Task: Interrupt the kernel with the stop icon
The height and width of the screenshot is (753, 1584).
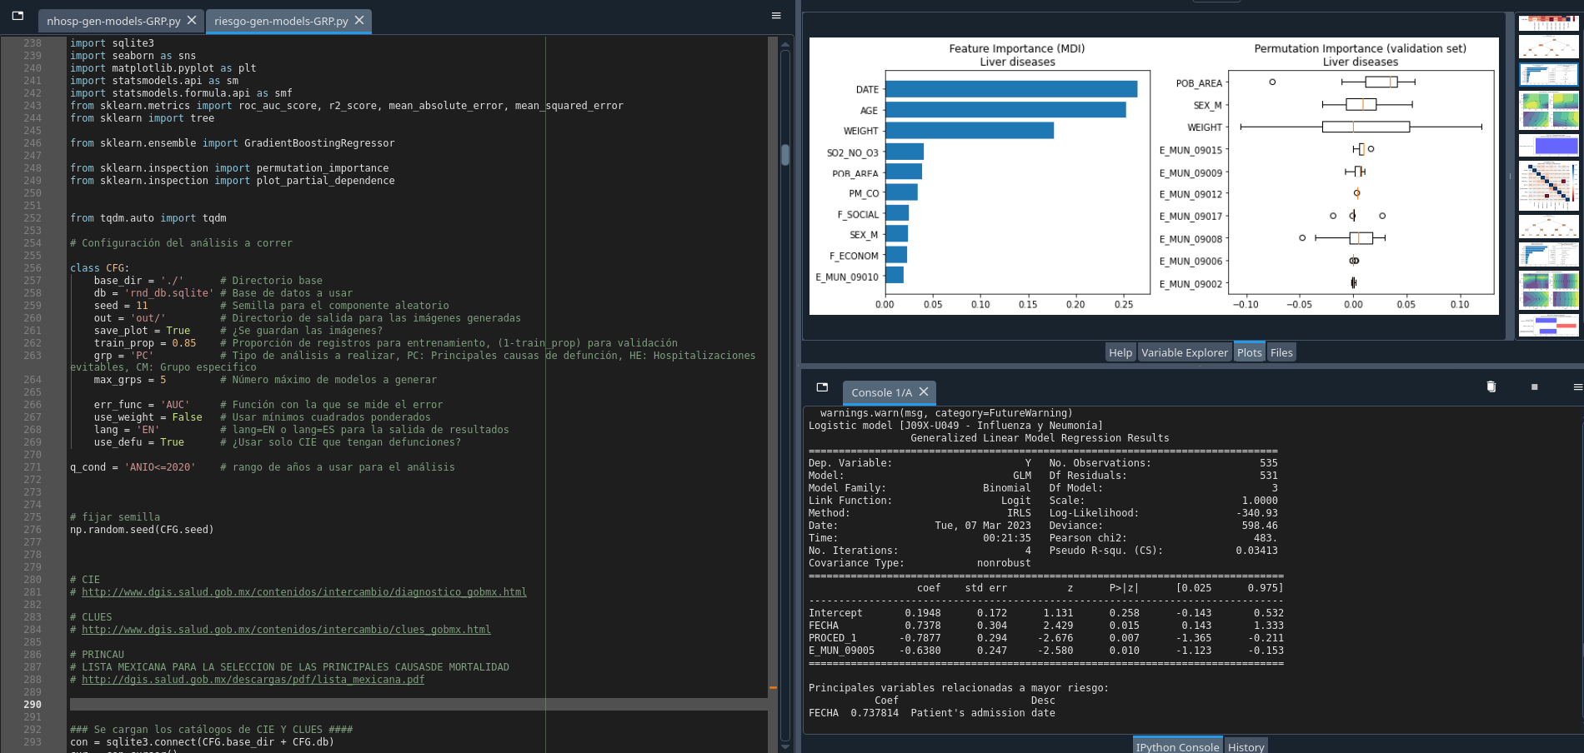Action: pyautogui.click(x=1534, y=386)
